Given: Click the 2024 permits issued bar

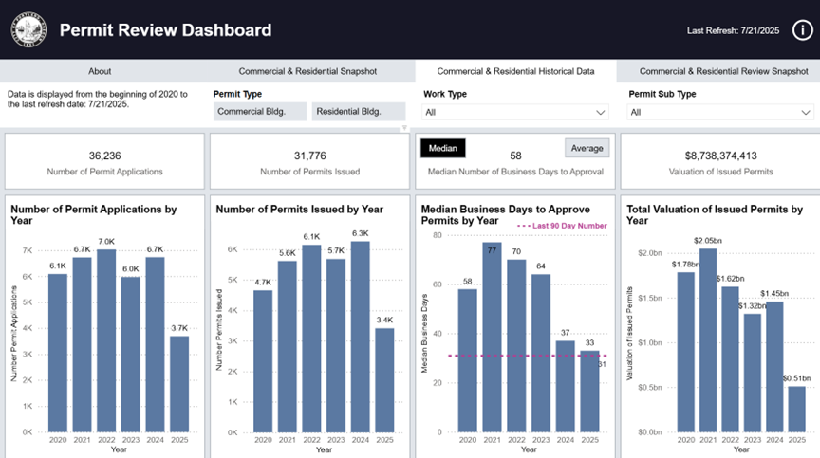Looking at the screenshot, I should 359,337.
